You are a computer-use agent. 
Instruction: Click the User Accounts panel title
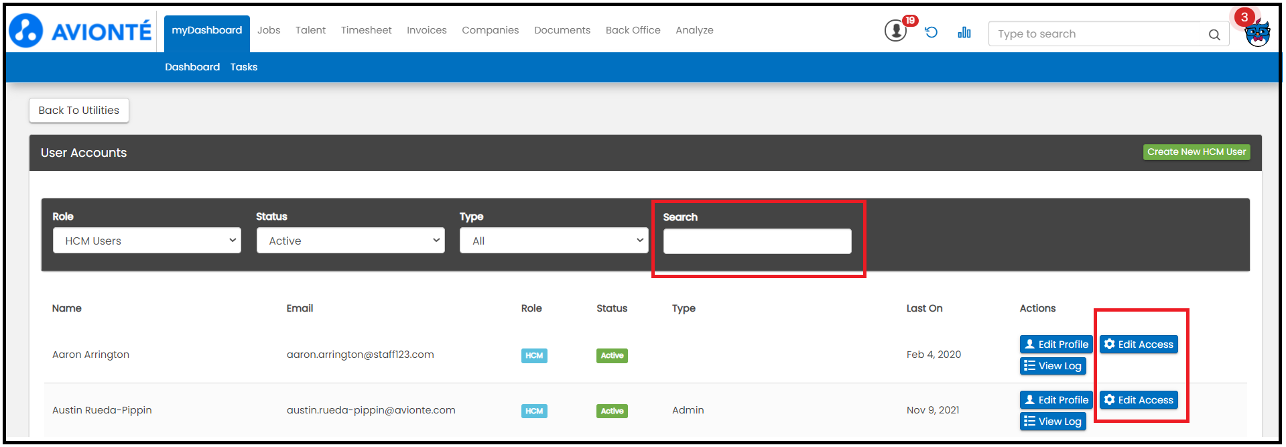point(84,153)
